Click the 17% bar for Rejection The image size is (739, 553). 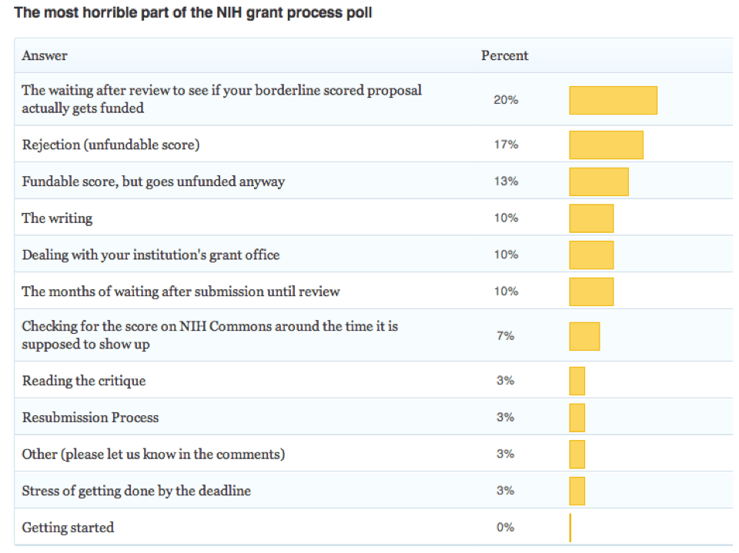(x=606, y=145)
